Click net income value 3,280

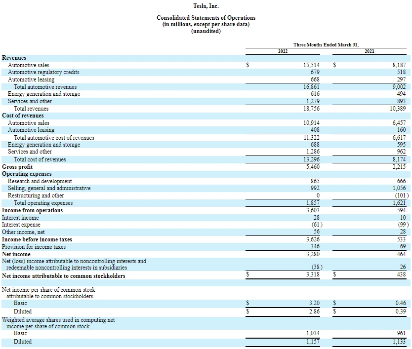[313, 254]
